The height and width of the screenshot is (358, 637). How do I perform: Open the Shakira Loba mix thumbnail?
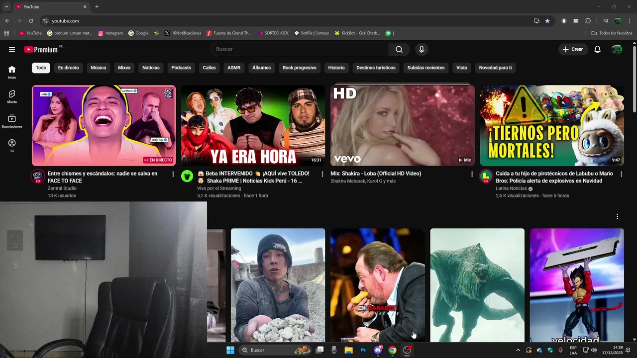tap(403, 125)
